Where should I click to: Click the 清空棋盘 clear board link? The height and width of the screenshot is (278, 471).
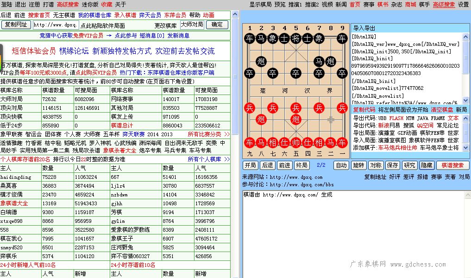coord(442,110)
